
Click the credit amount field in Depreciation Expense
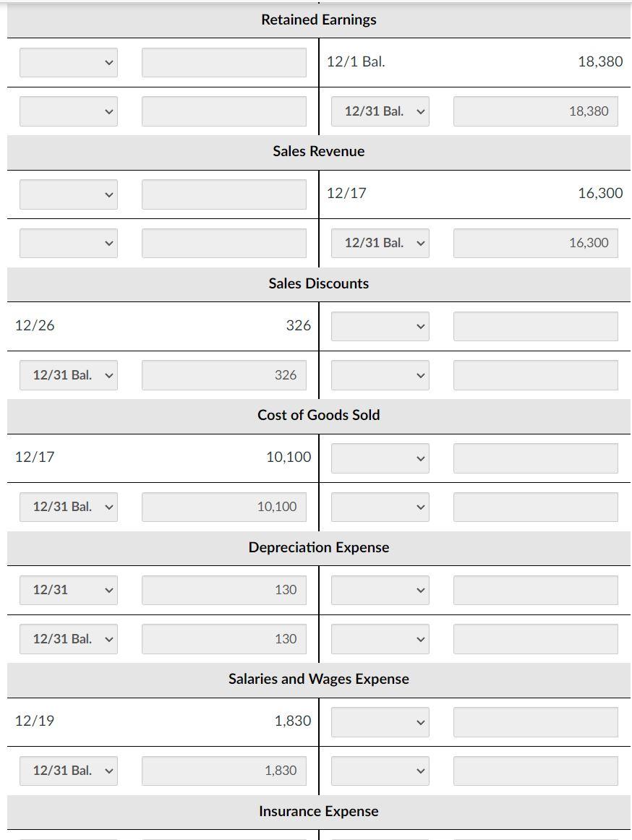[x=535, y=589]
